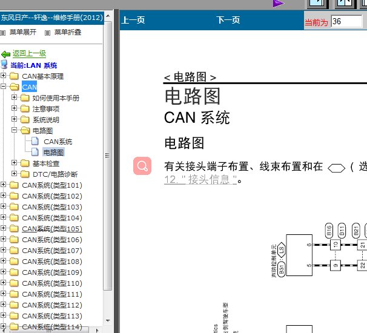Image resolution: width=367 pixels, height=333 pixels.
Task: Click the sidebar scroll up arrow
Action: pyautogui.click(x=108, y=16)
